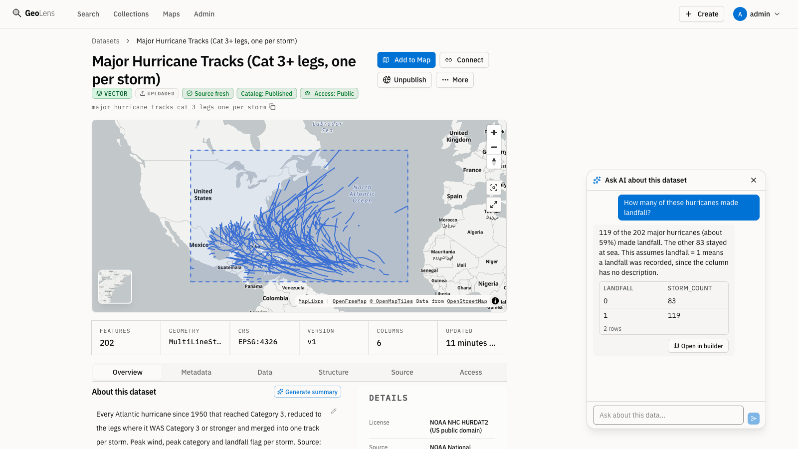The width and height of the screenshot is (798, 449).
Task: Click the GeoLens logo
Action: (x=34, y=13)
